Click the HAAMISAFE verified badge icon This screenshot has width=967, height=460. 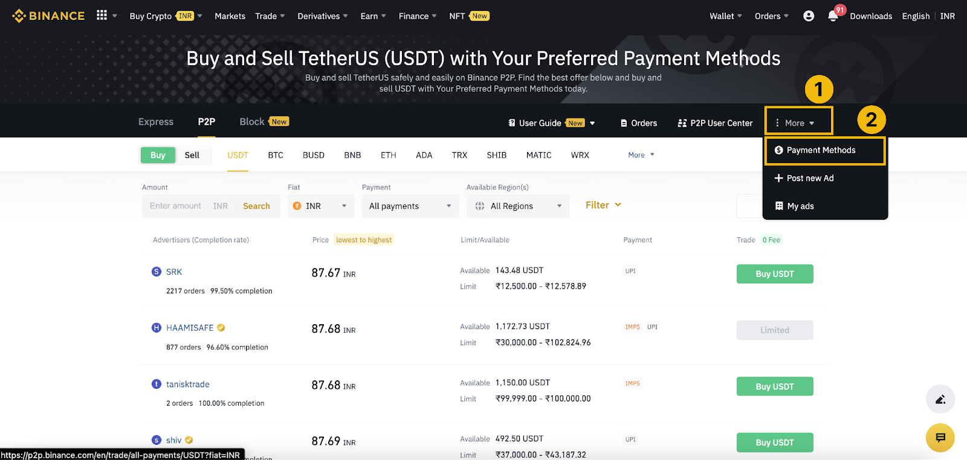[x=221, y=328]
